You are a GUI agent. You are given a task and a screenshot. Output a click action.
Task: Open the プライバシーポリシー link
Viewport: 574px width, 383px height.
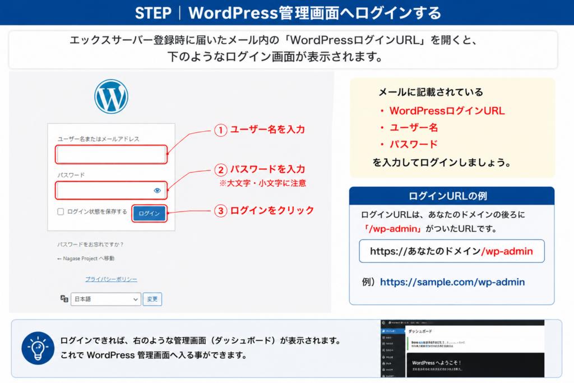click(x=112, y=279)
